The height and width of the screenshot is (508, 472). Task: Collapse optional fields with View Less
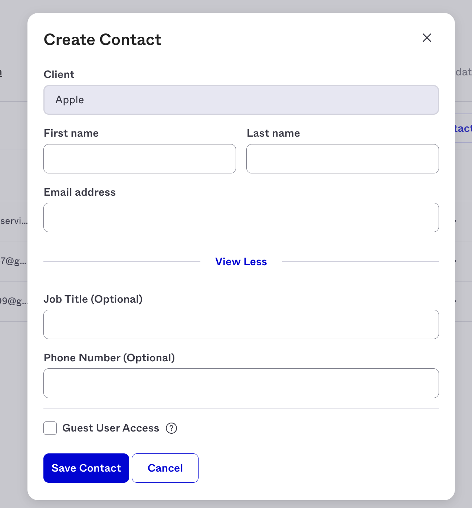pyautogui.click(x=241, y=262)
